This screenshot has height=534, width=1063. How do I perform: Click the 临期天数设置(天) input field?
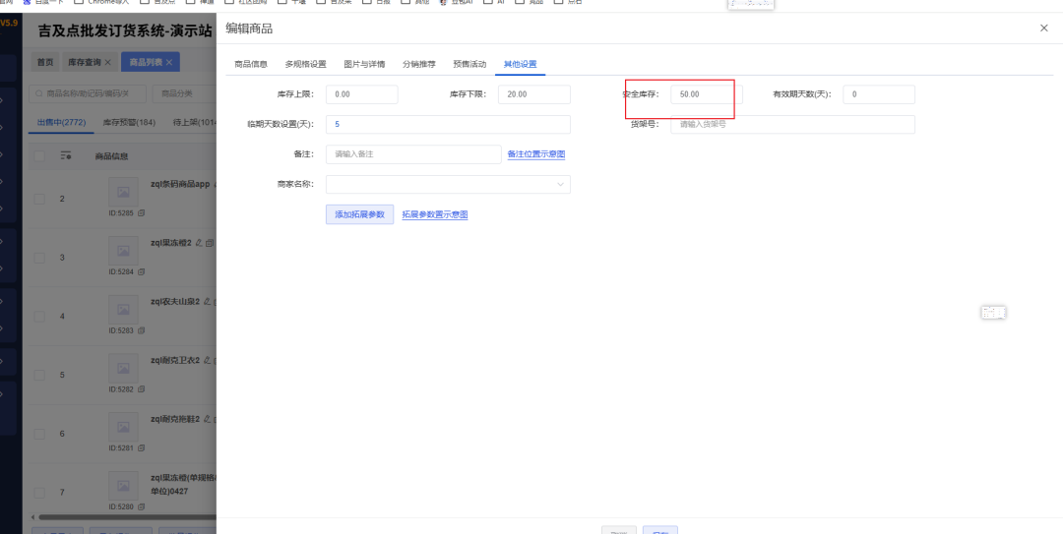point(448,124)
